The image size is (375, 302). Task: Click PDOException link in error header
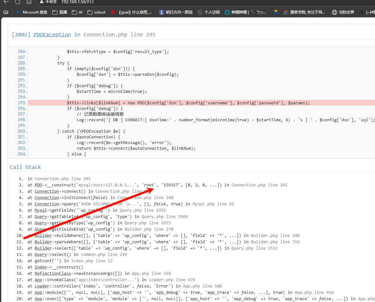[x=52, y=34]
